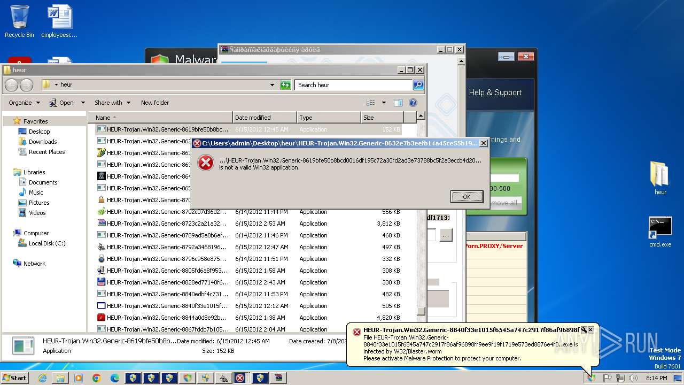Click OK in the invalid Win32 error dialog
Image resolution: width=684 pixels, height=385 pixels.
(x=467, y=197)
